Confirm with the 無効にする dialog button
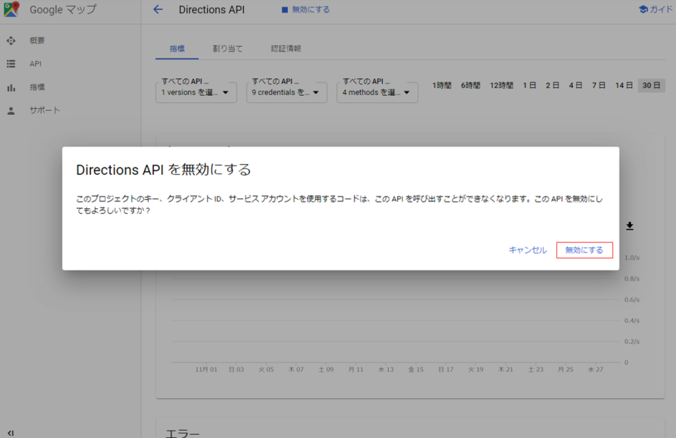Screen dimensions: 676x438 (x=584, y=250)
